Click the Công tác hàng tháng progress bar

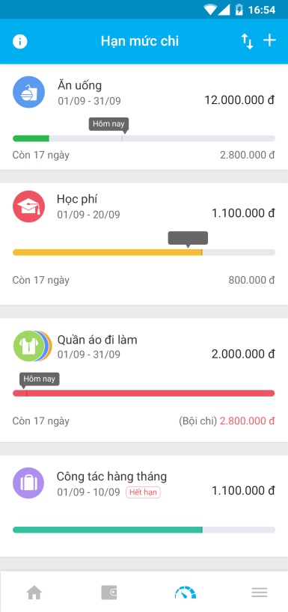pyautogui.click(x=144, y=530)
